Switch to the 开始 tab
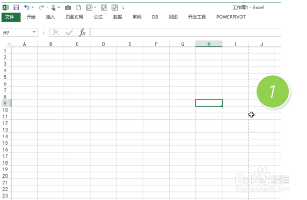 31,17
